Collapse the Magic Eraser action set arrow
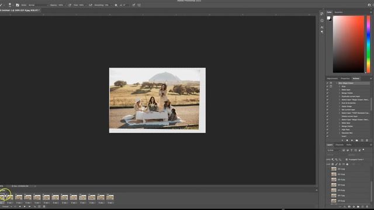 click(337, 83)
